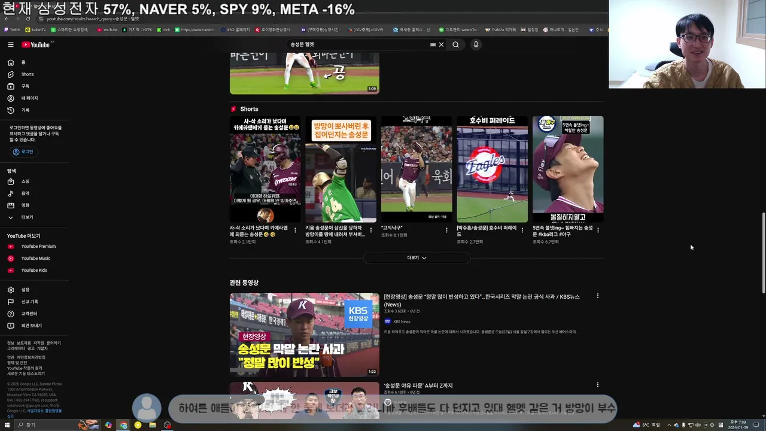
Task: Click the magnifier search button
Action: [455, 44]
